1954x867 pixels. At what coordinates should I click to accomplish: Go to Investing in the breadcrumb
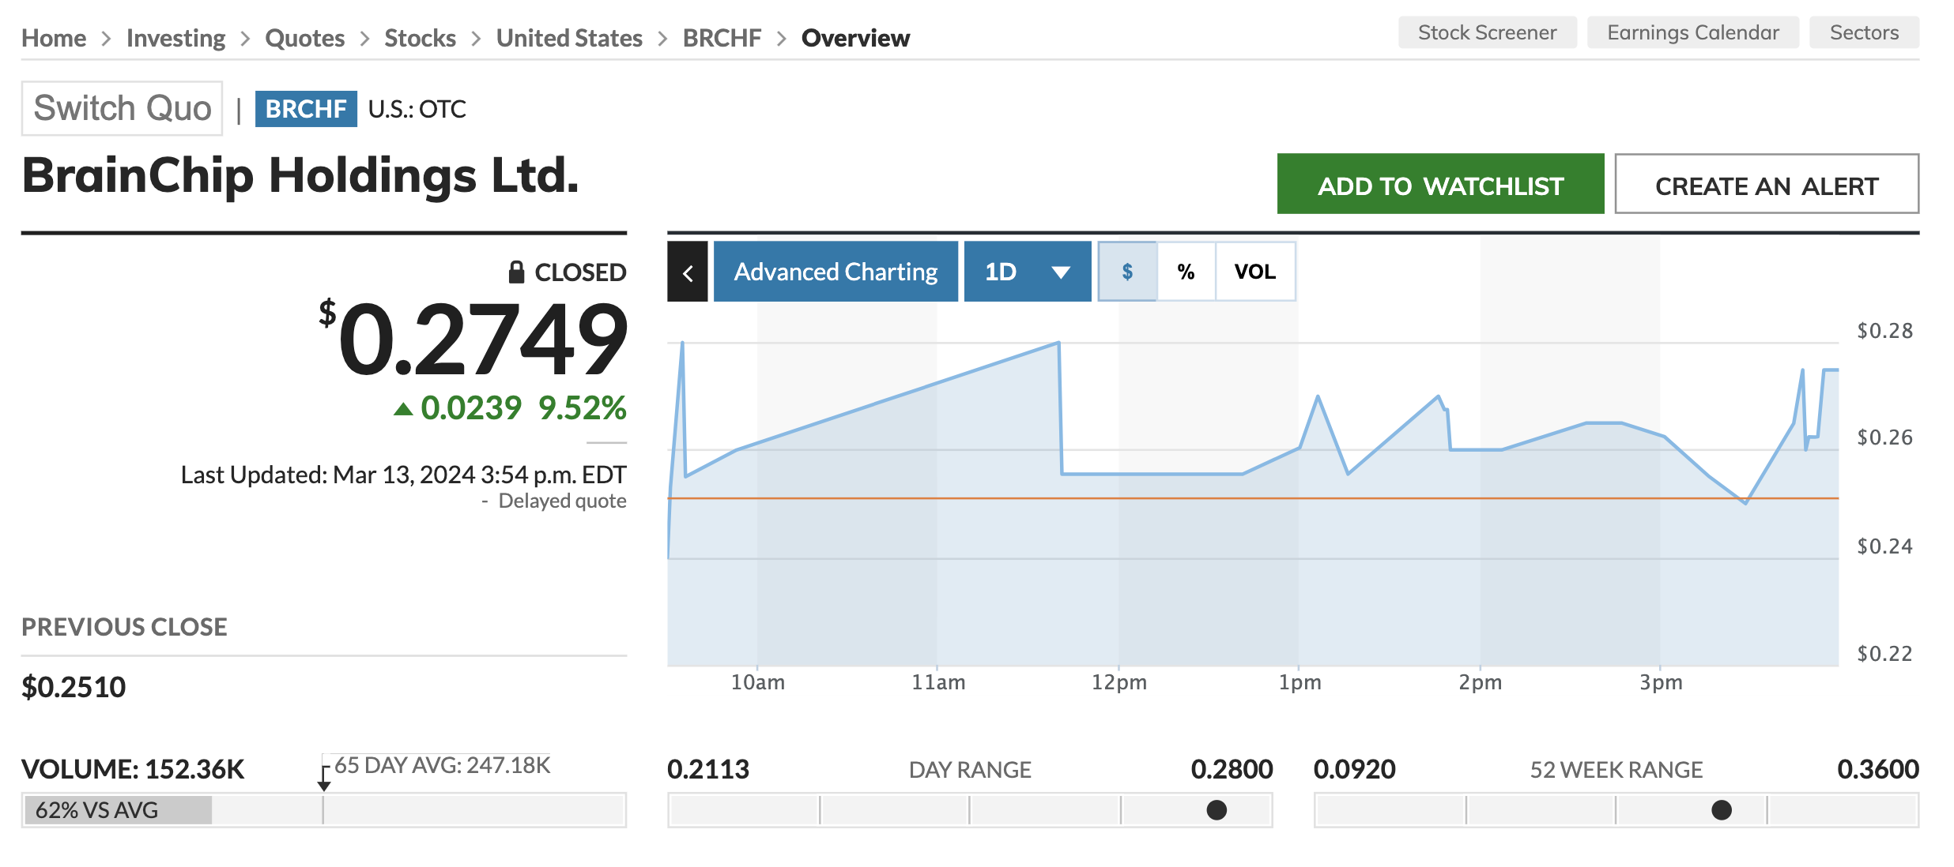point(175,38)
